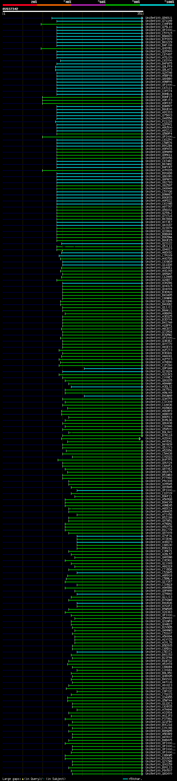Click the green alignment bar for UniRef100_C0HFR9
This screenshot has height=781, width=177.
92,24
